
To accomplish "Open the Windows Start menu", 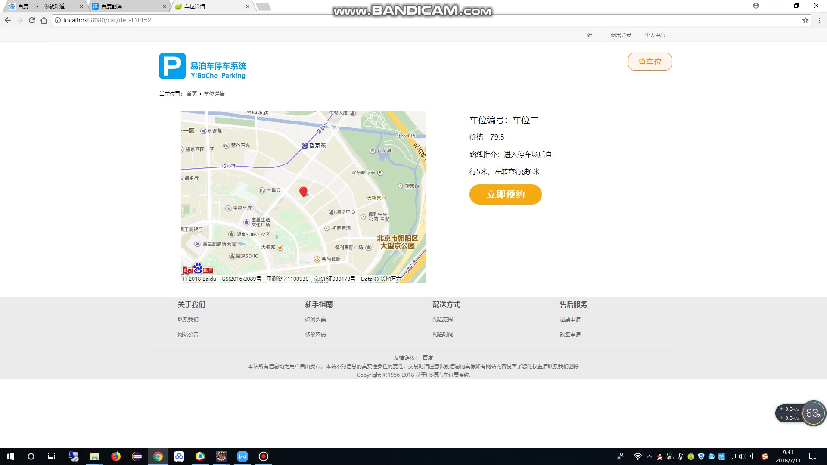I will (x=10, y=456).
